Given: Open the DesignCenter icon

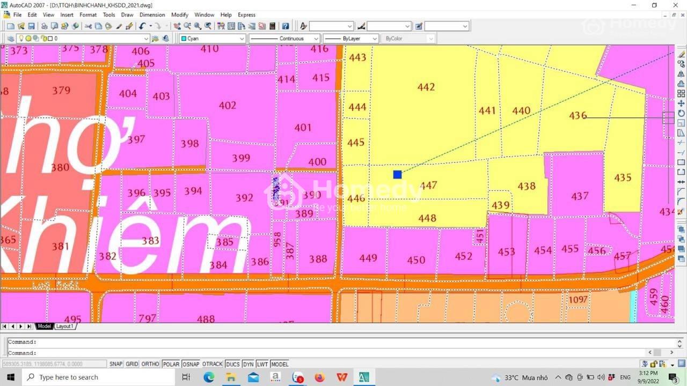Looking at the screenshot, I should pos(231,26).
